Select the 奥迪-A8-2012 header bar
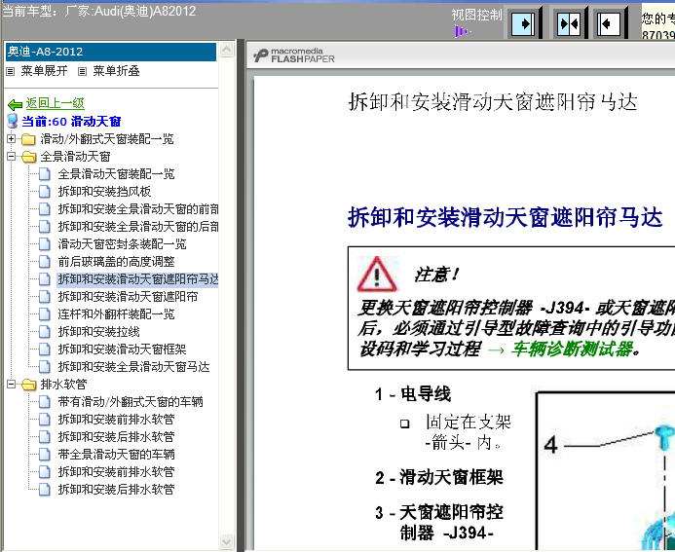This screenshot has width=675, height=552. point(111,52)
